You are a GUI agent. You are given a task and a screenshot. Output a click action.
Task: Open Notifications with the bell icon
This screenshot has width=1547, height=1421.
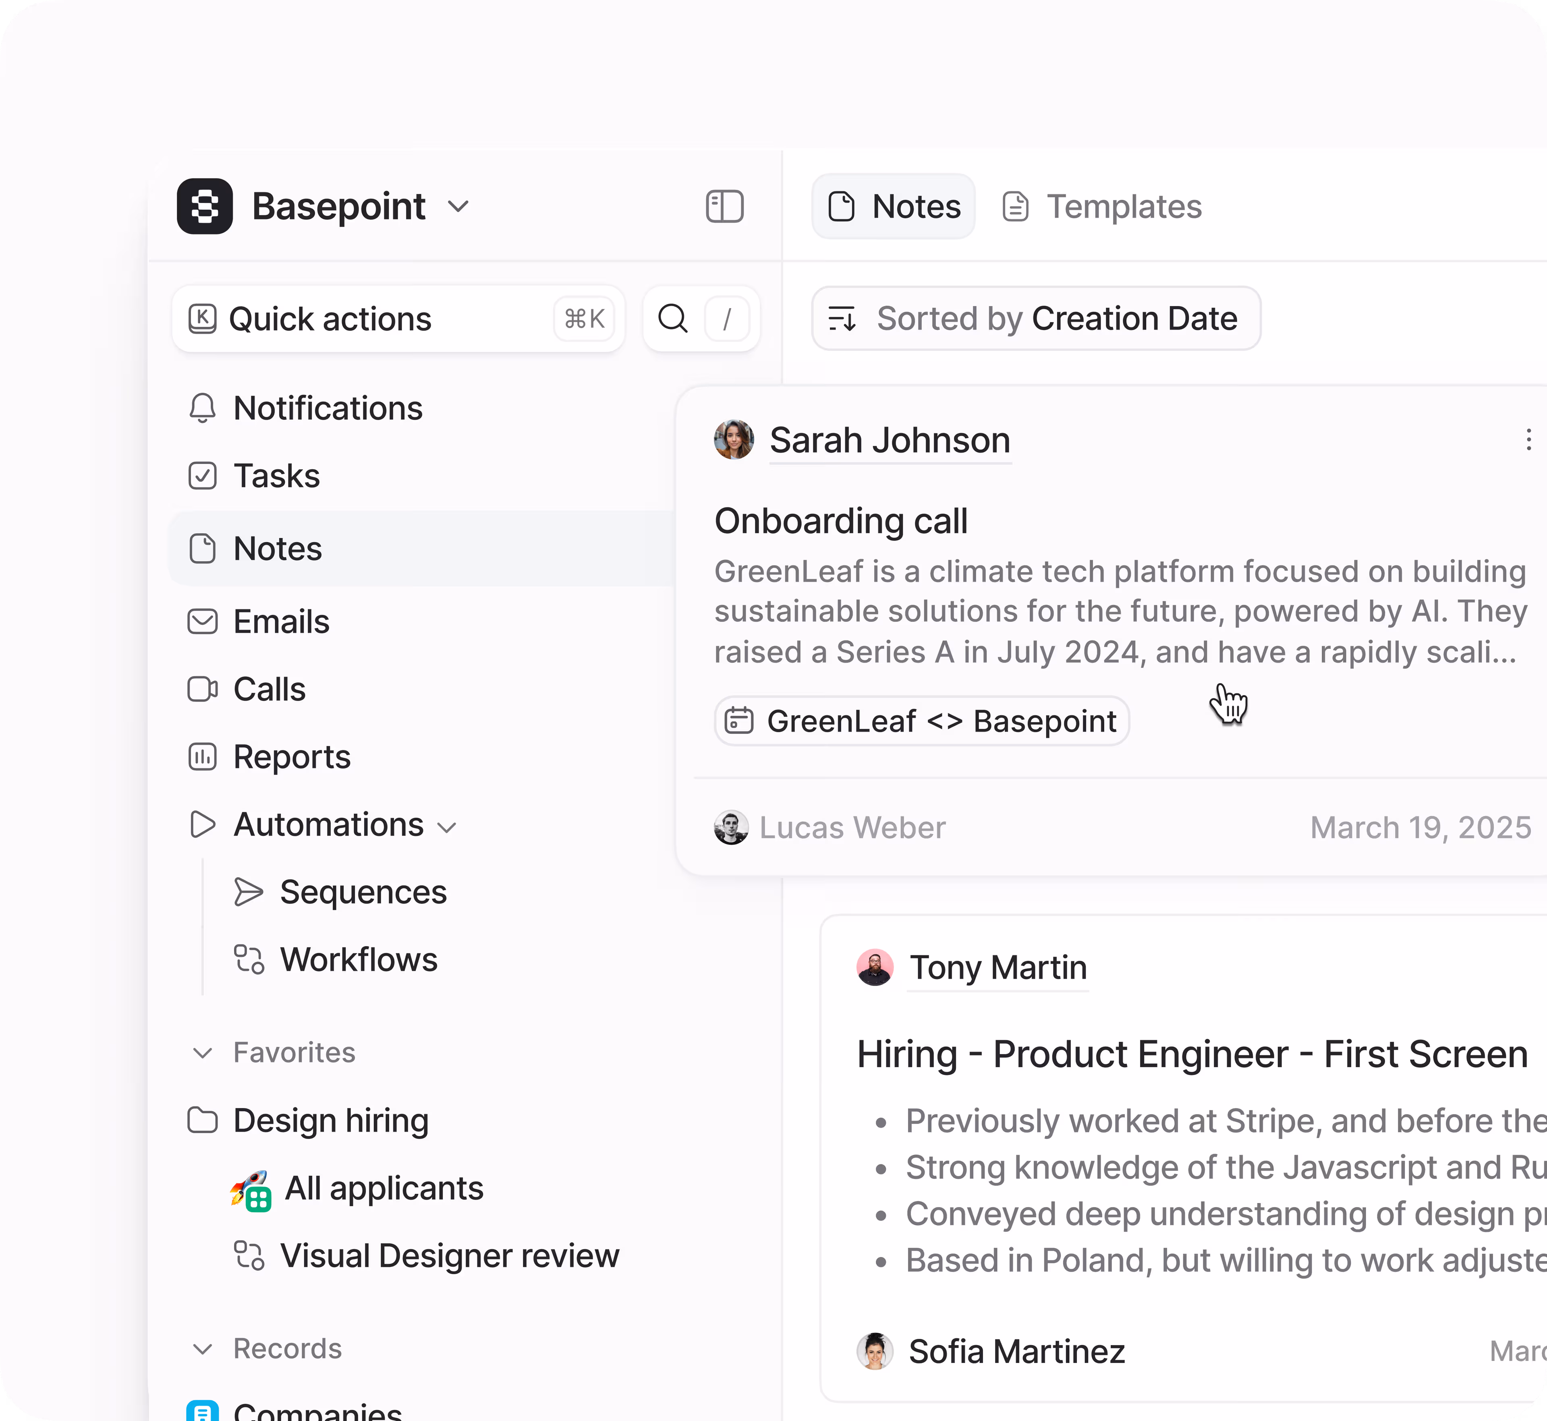202,408
